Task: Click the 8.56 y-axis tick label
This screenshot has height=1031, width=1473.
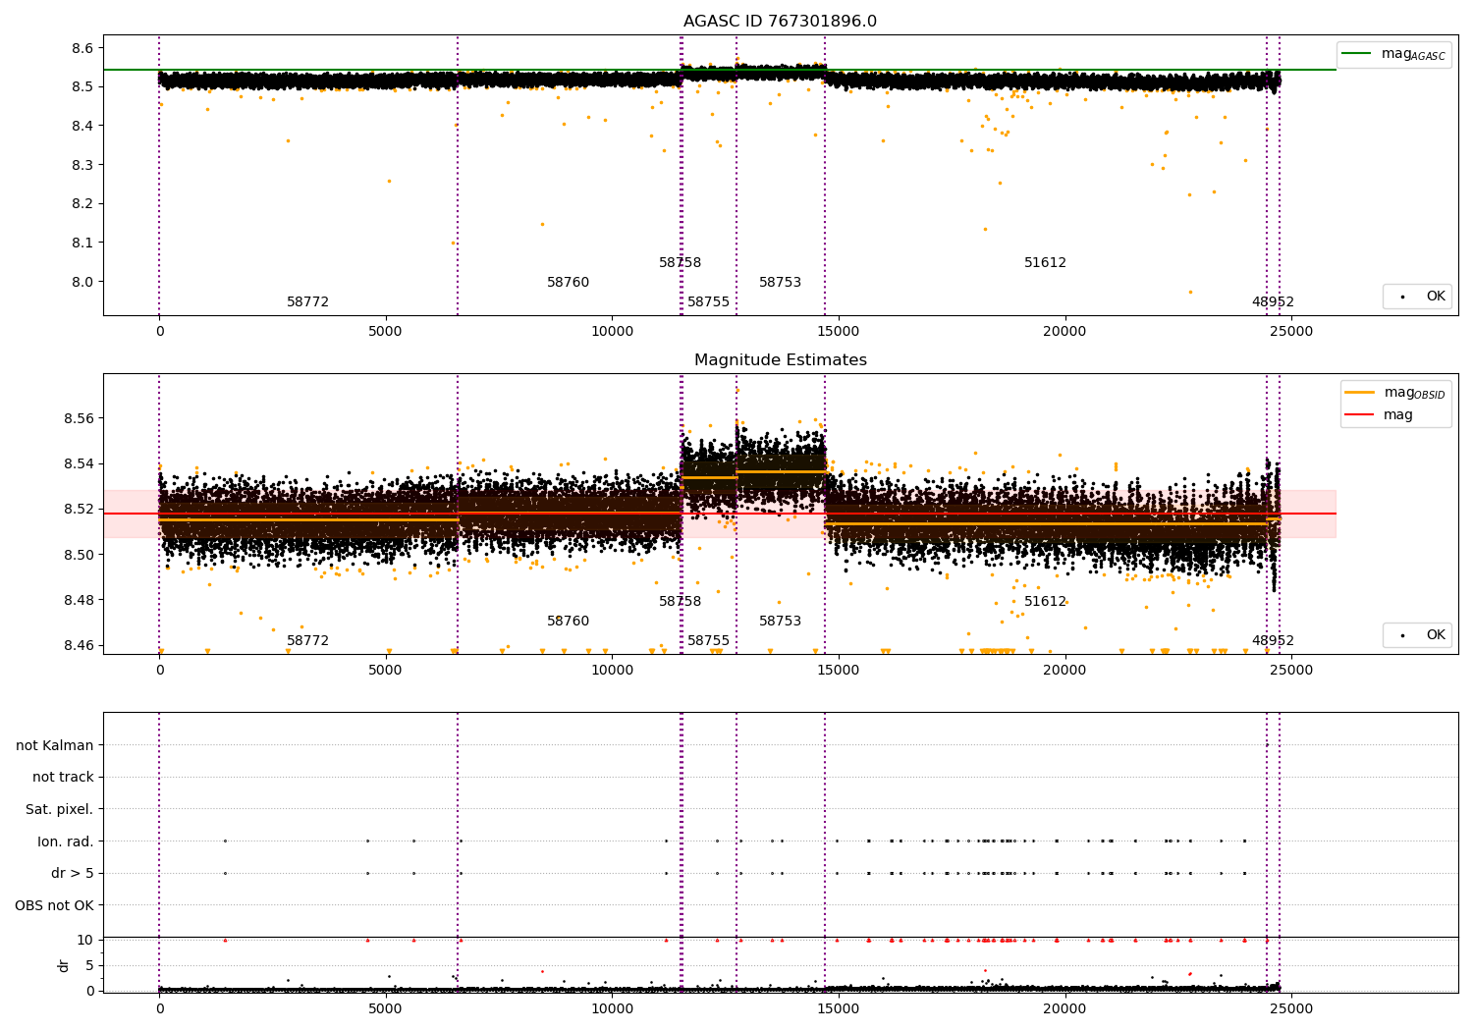Action: tap(80, 418)
